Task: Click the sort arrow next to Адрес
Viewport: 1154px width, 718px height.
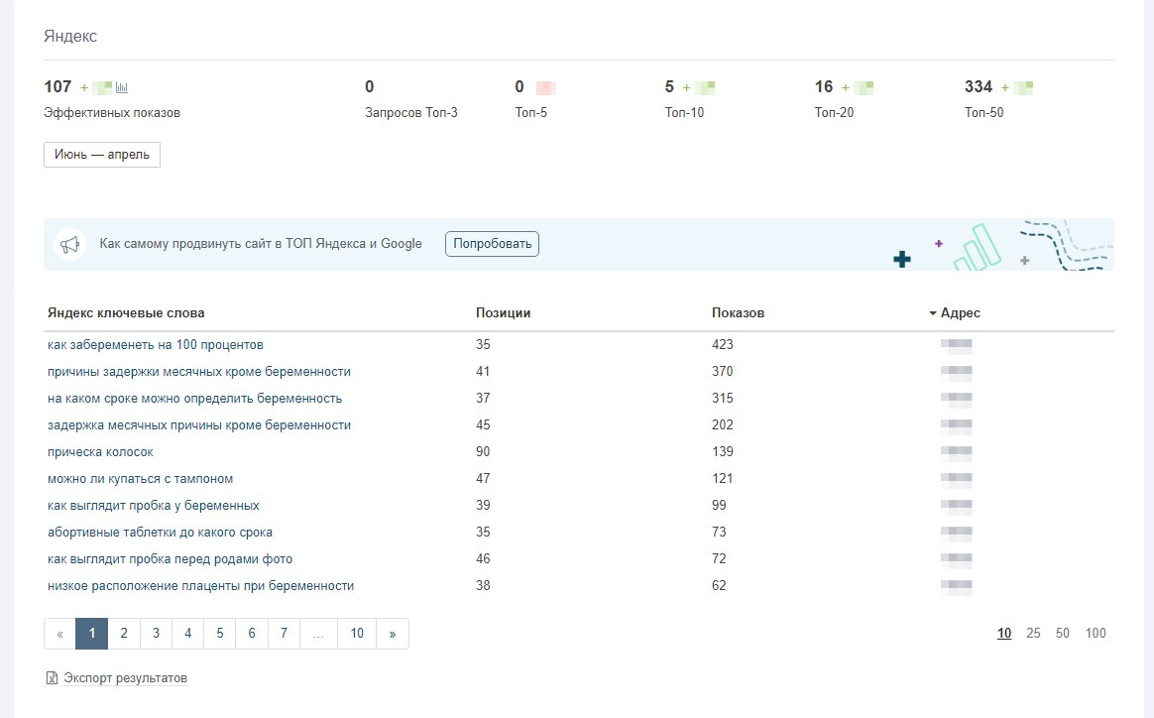Action: coord(933,313)
